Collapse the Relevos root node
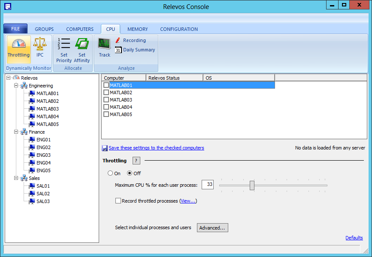Viewport: 372px width, 257px height. 9,78
